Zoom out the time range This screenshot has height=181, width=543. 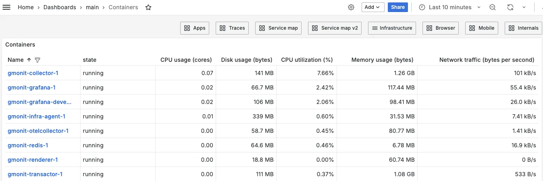493,7
